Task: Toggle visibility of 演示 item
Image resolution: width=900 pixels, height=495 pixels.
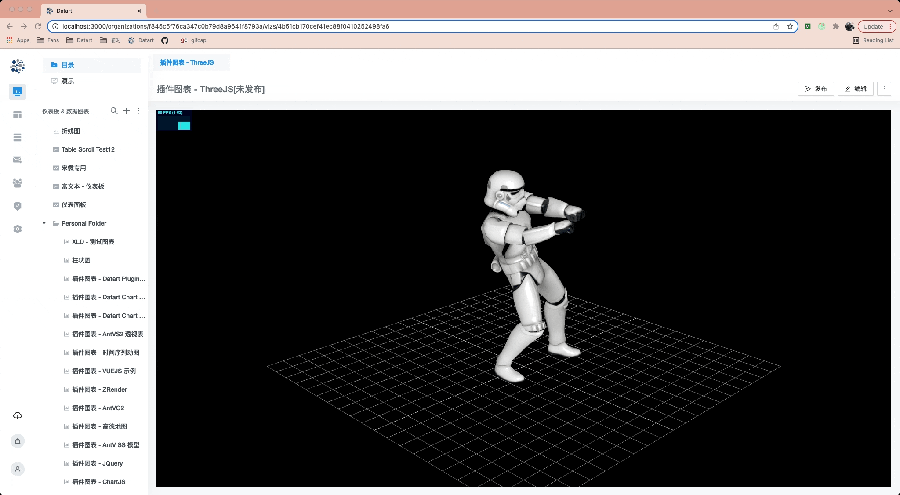Action: 68,80
